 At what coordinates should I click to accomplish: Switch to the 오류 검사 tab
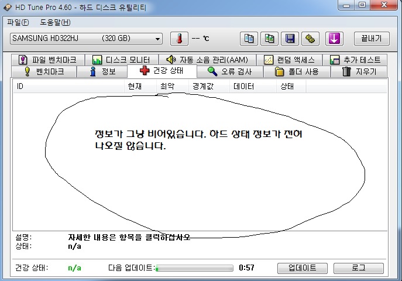(x=230, y=71)
